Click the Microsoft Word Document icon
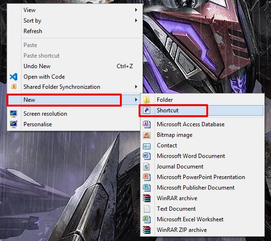271x241 pixels. point(147,156)
